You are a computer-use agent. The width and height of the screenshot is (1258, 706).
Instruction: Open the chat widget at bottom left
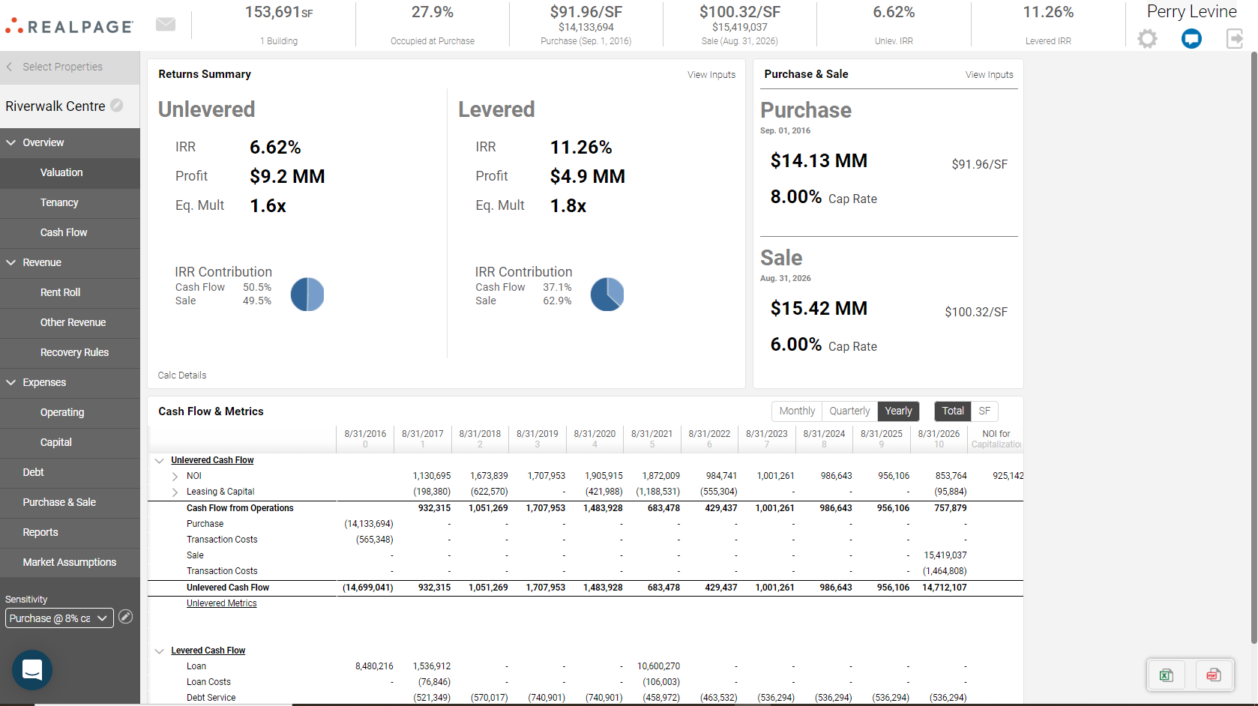[x=31, y=670]
